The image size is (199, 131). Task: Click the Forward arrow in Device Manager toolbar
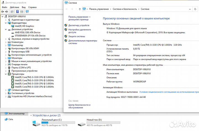(x=6, y=12)
